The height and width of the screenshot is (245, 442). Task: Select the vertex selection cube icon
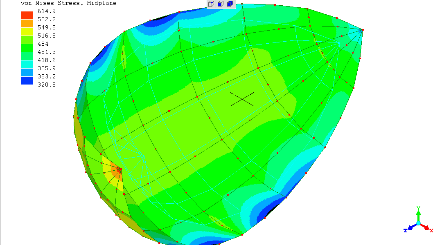(211, 4)
